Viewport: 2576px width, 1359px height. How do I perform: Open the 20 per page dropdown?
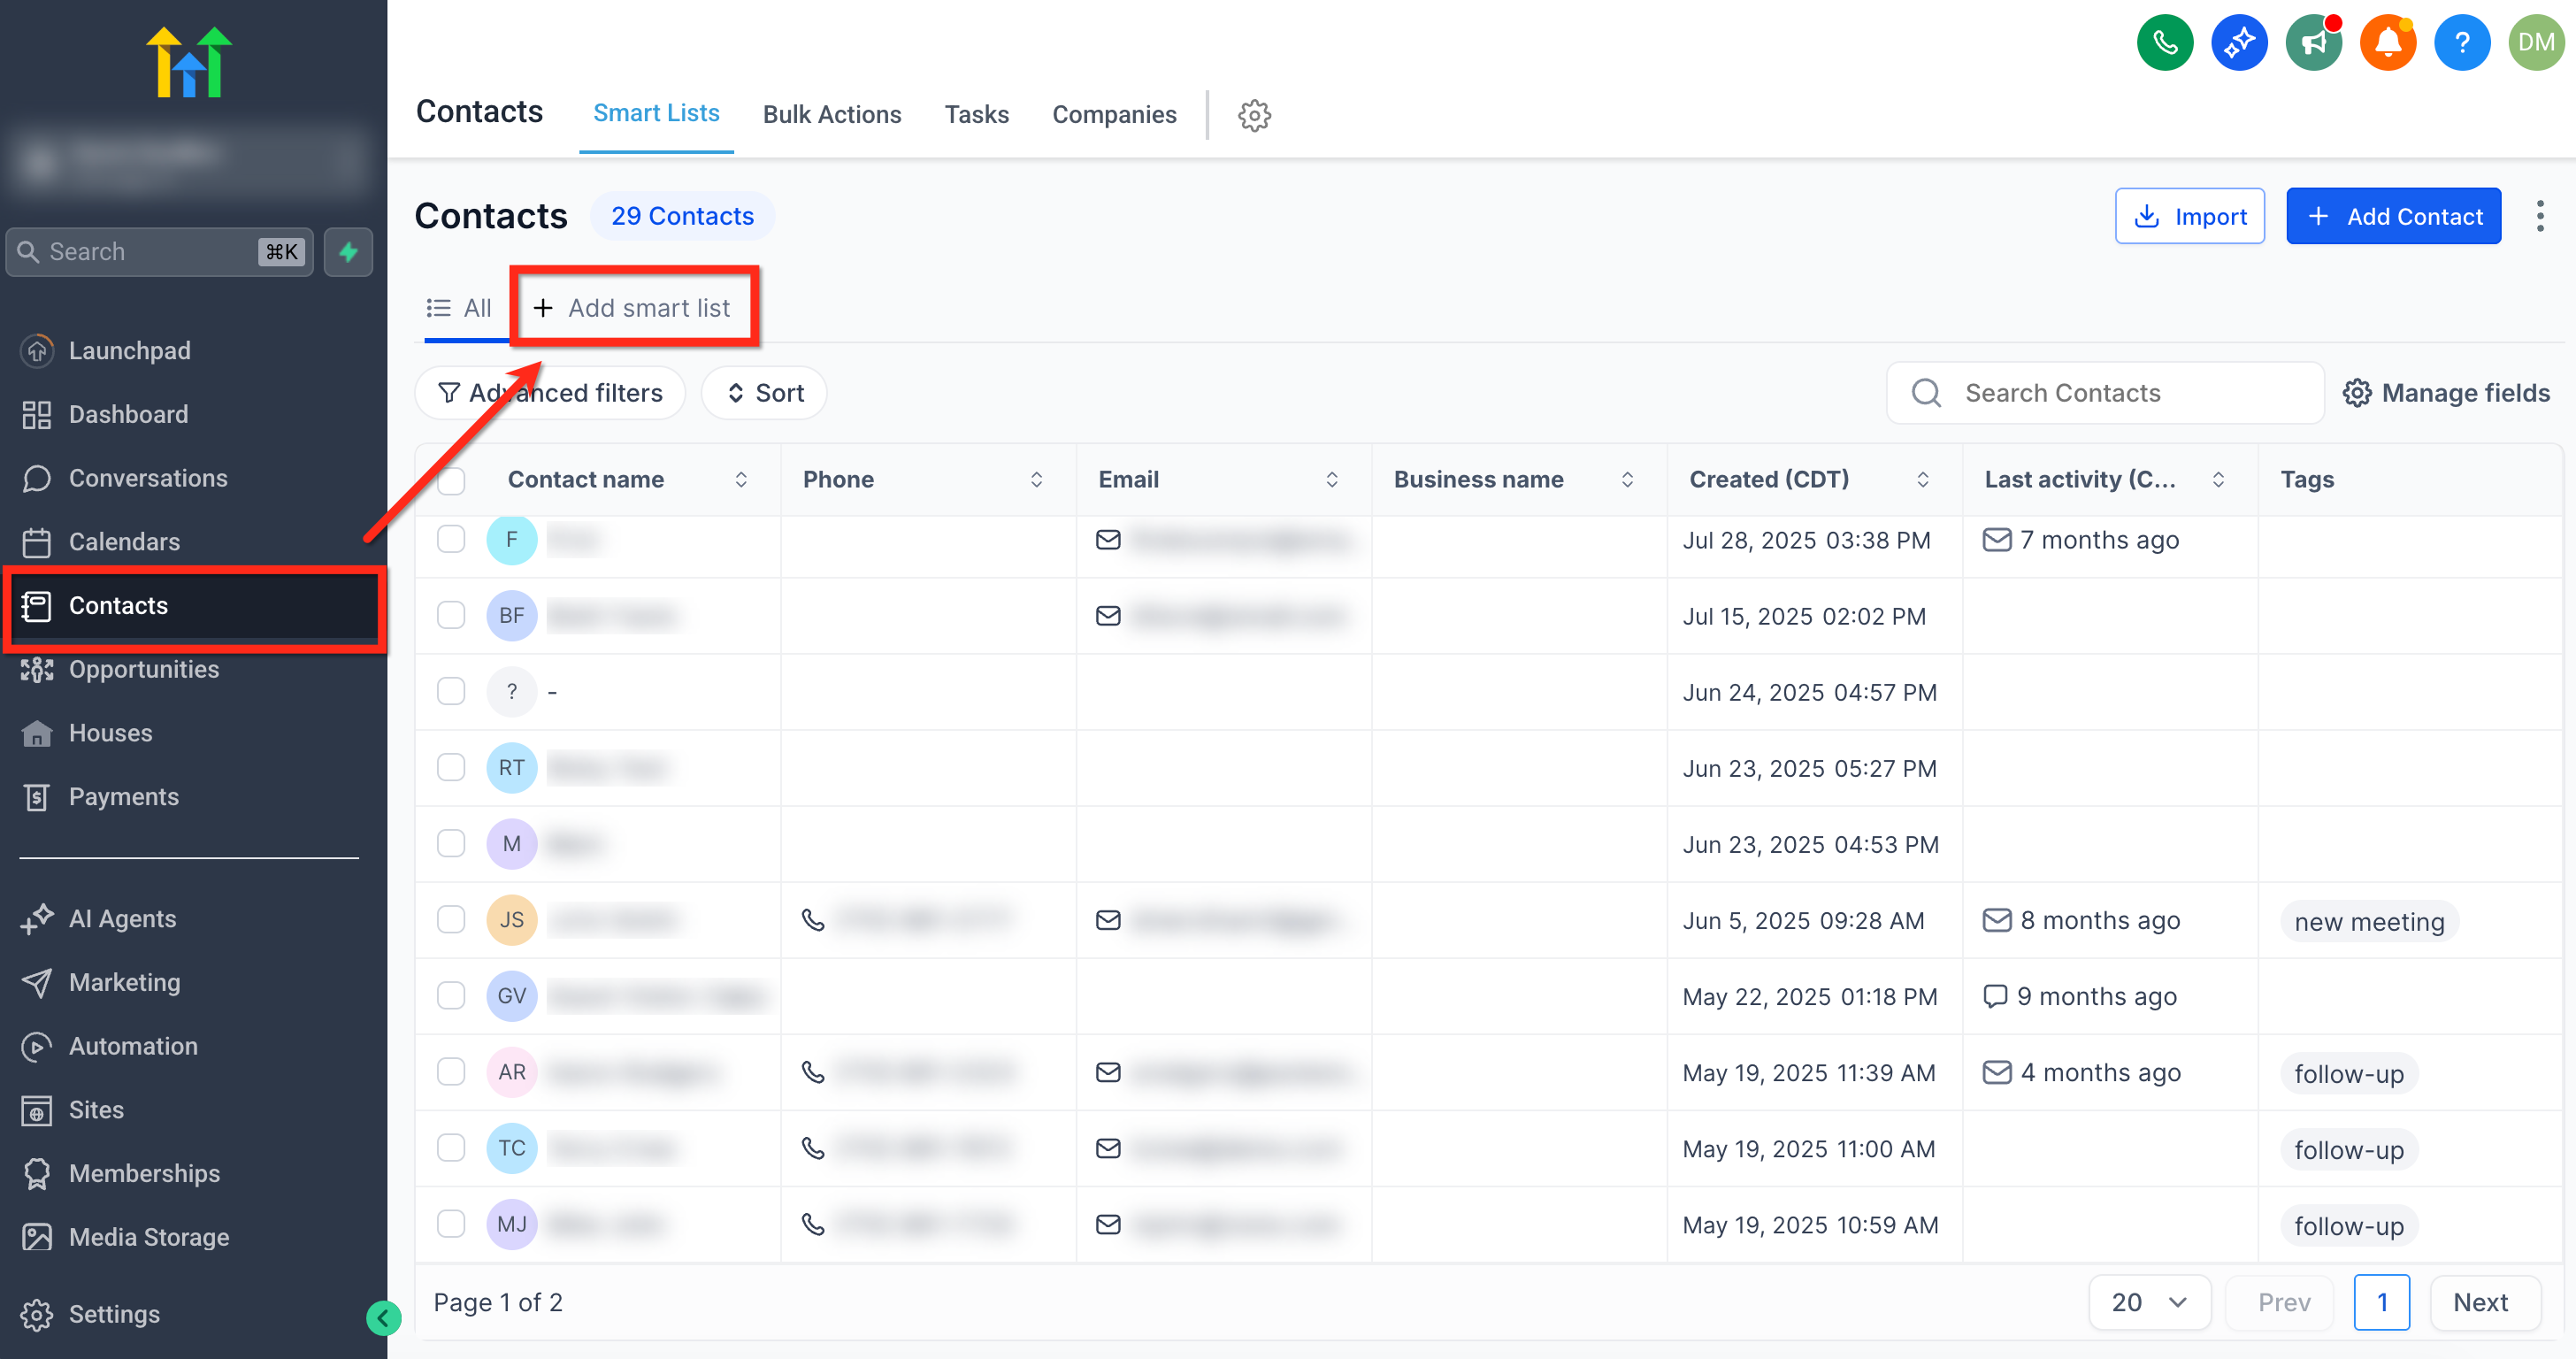pyautogui.click(x=2148, y=1302)
